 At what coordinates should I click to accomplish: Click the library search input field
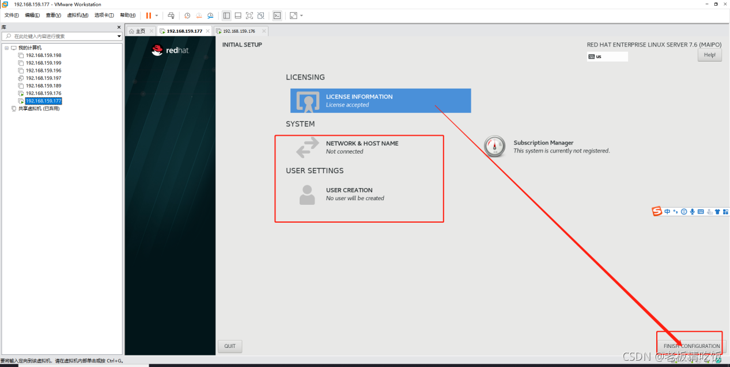pyautogui.click(x=61, y=36)
